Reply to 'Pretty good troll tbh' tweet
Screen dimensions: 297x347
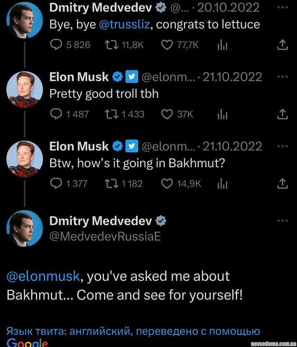[x=56, y=114]
